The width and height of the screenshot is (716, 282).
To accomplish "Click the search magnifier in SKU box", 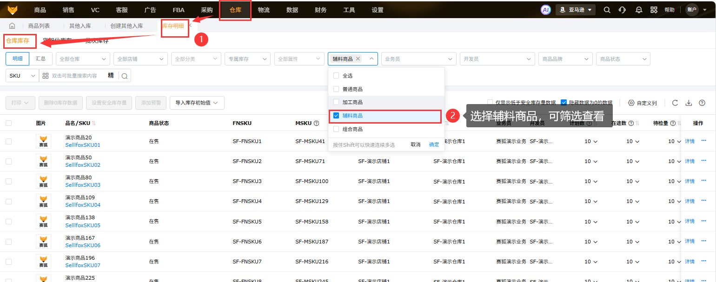I will click(125, 76).
